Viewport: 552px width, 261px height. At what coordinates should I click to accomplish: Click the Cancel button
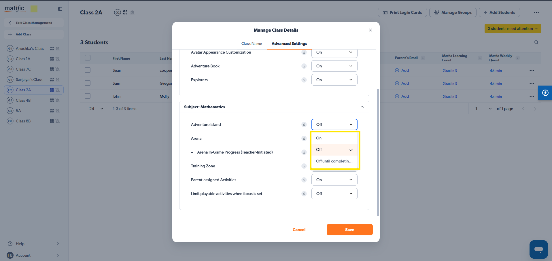[x=299, y=230]
